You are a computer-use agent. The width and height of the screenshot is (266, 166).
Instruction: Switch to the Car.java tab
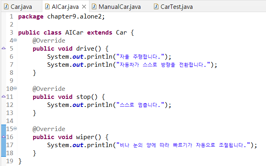click(x=21, y=7)
